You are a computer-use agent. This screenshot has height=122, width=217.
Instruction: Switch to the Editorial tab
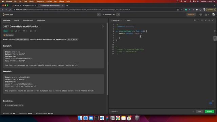[17, 20]
